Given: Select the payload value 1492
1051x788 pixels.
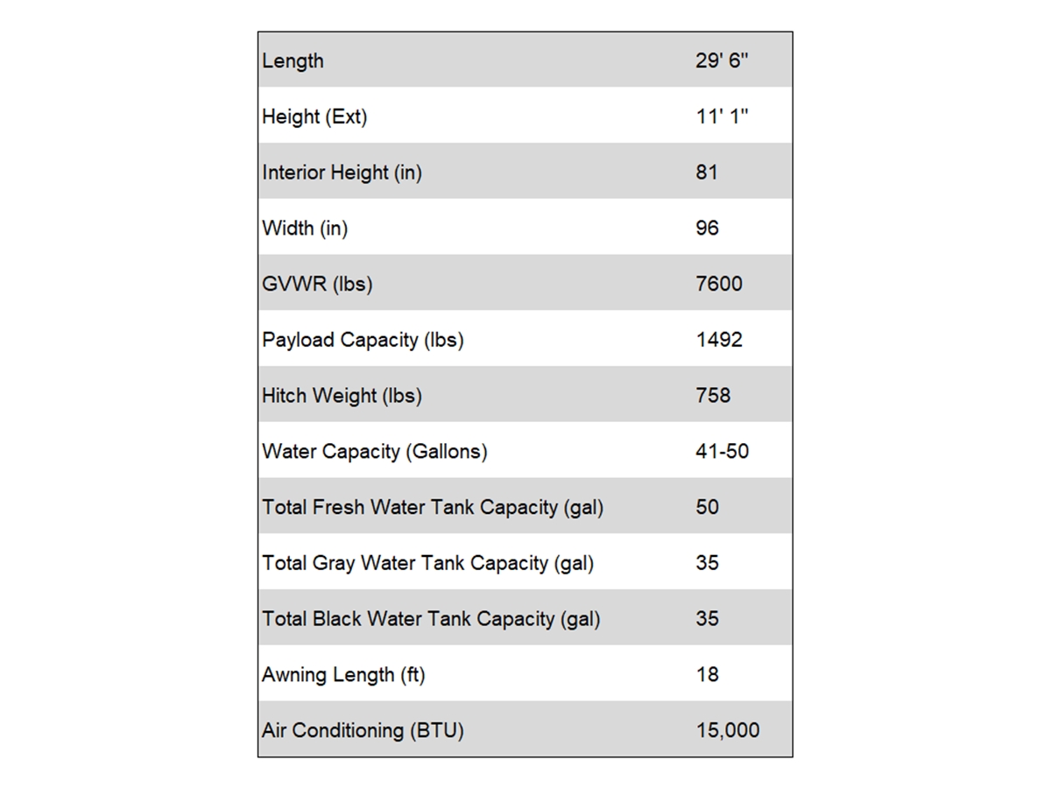Looking at the screenshot, I should [719, 340].
